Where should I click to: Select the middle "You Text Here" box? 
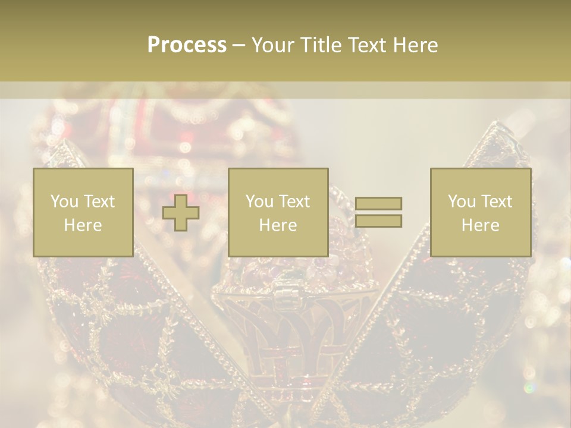pyautogui.click(x=278, y=212)
